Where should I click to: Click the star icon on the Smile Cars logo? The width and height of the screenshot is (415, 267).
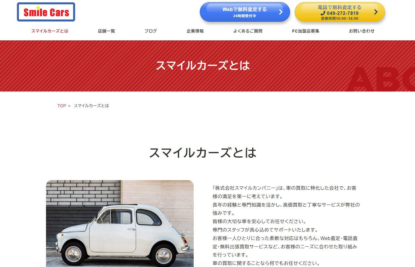(x=38, y=7)
